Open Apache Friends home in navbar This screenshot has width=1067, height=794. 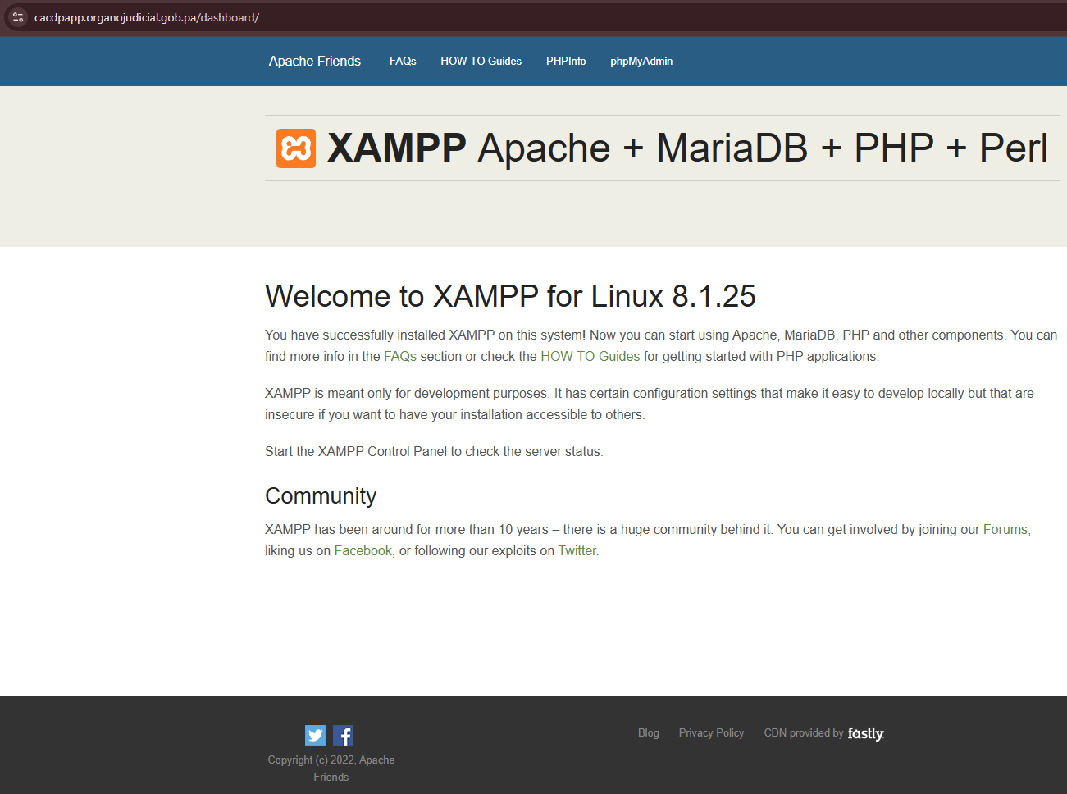point(315,62)
